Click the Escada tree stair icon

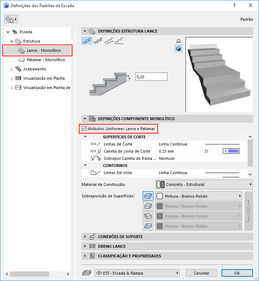(x=15, y=32)
